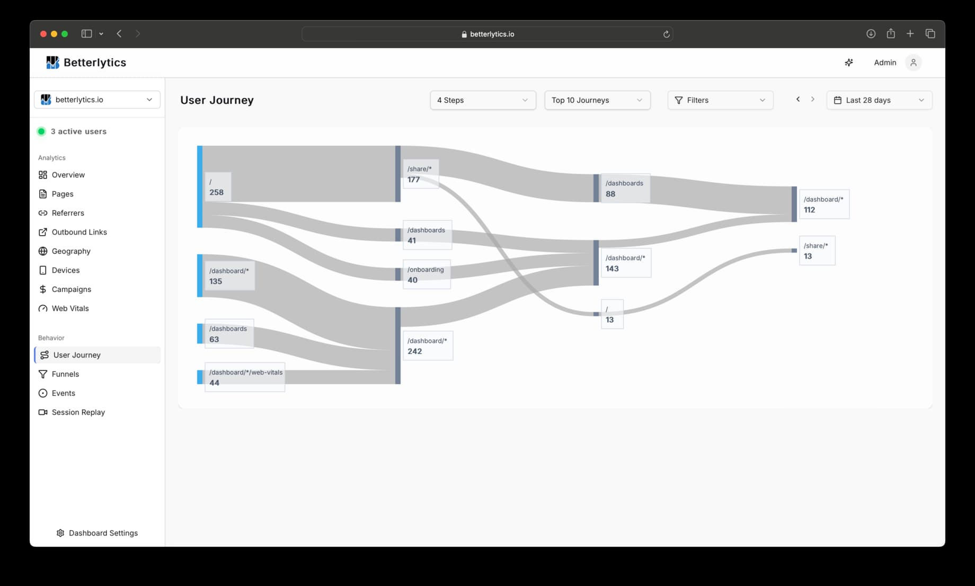Click the /dashboard/* 242 node in the journey chart
Screen dimensions: 975x586
click(x=428, y=345)
